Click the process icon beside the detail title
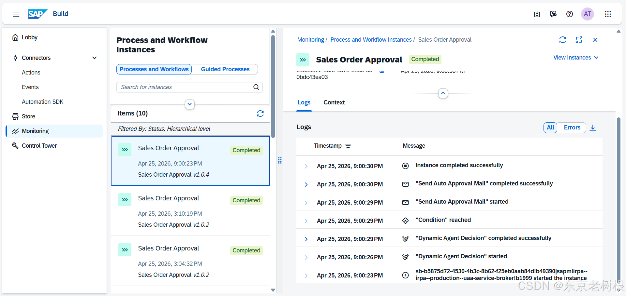 click(x=303, y=60)
